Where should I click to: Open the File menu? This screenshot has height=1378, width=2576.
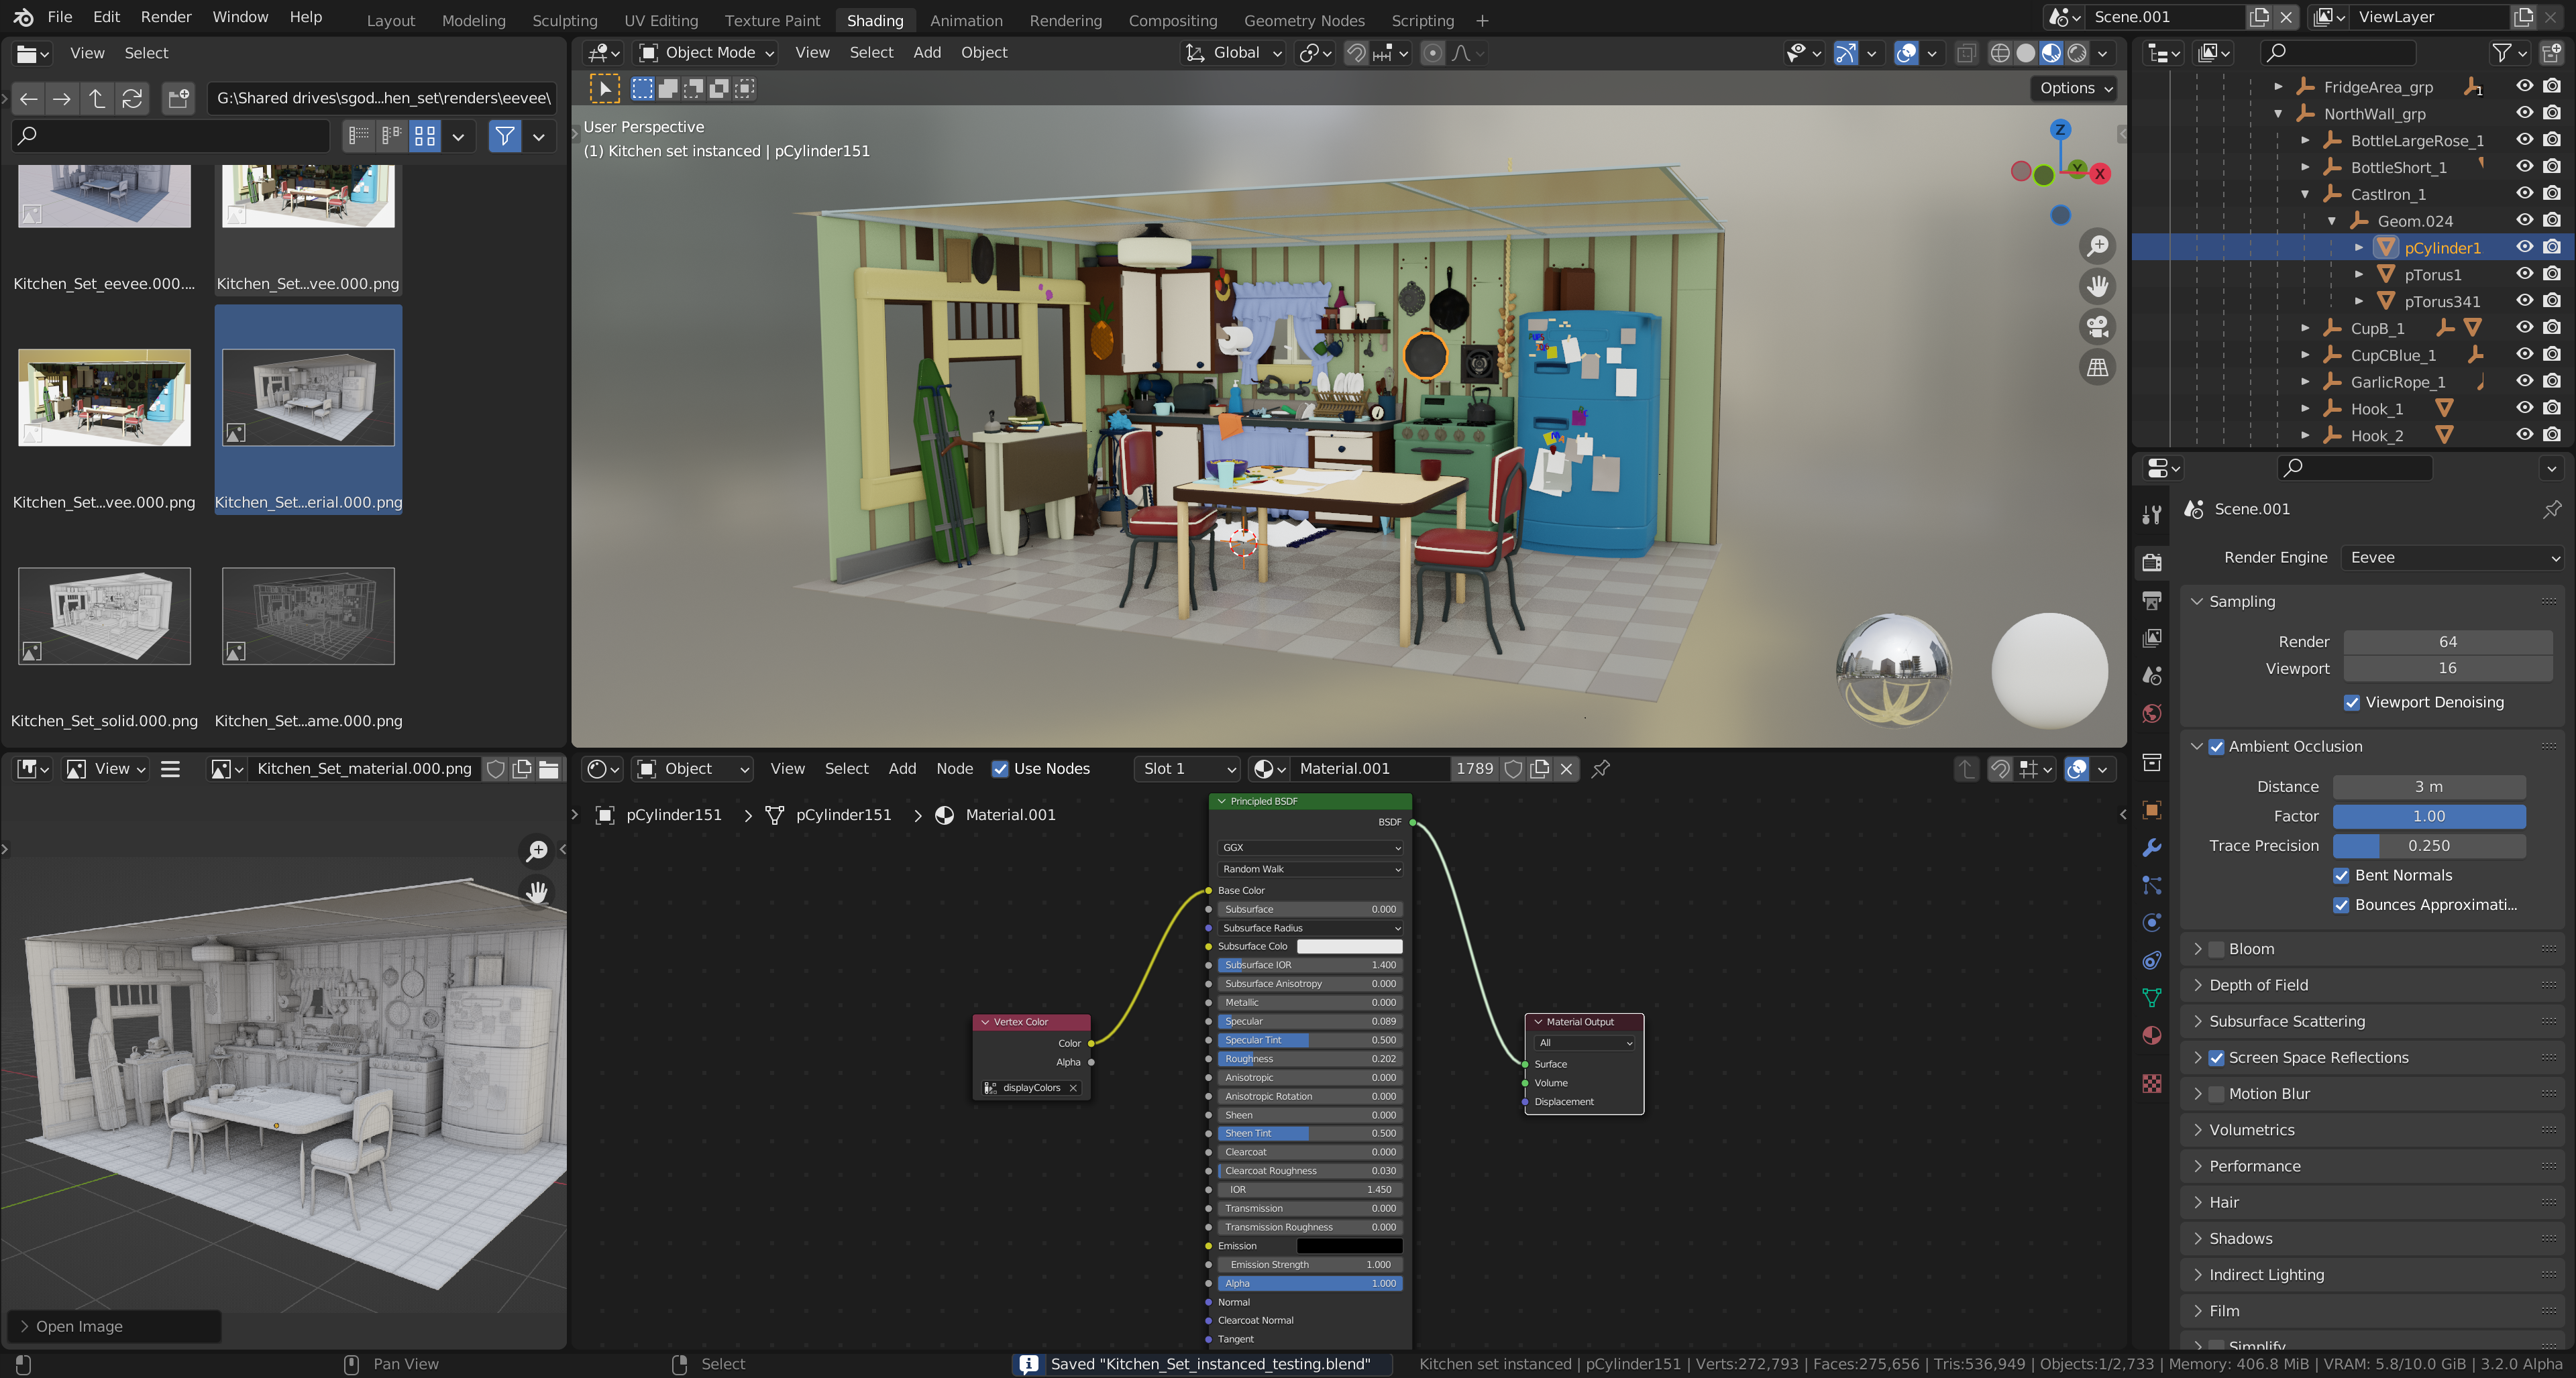pyautogui.click(x=60, y=17)
